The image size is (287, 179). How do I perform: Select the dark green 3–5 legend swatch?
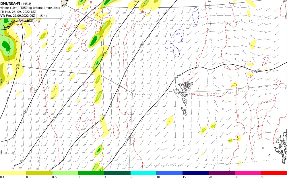[x=117, y=173]
